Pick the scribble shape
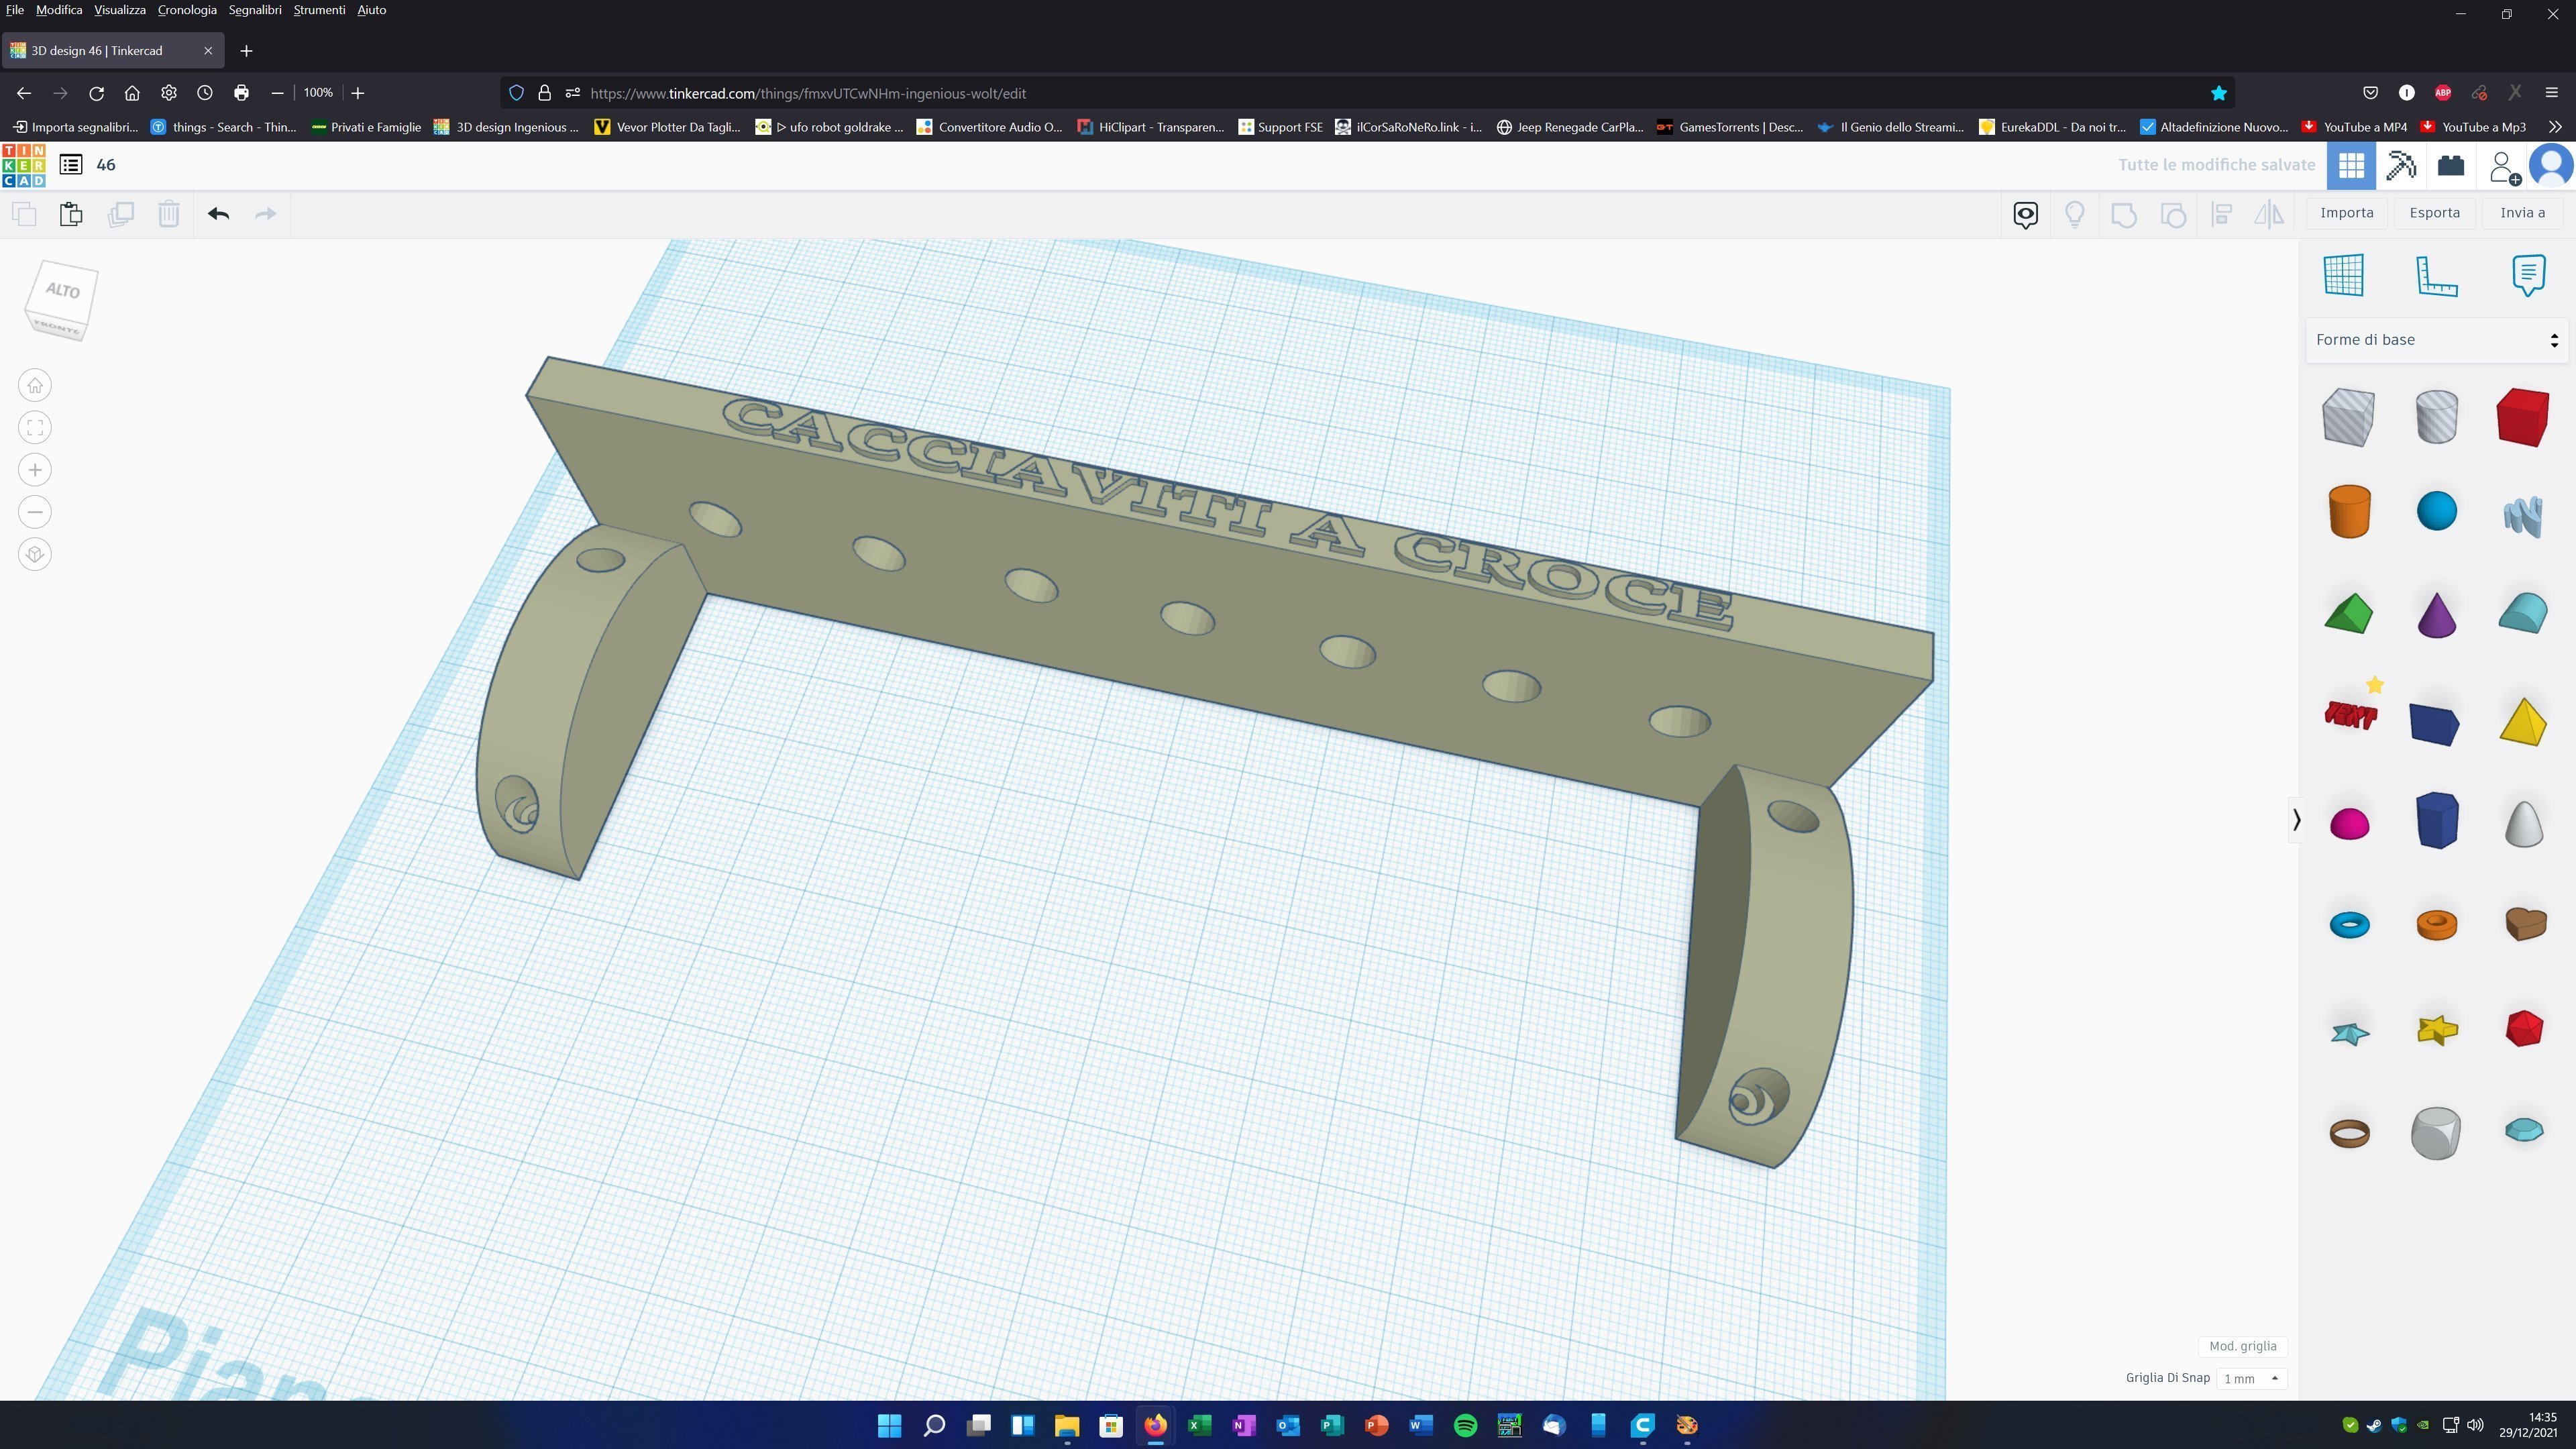This screenshot has height=1449, width=2576. (x=2523, y=516)
